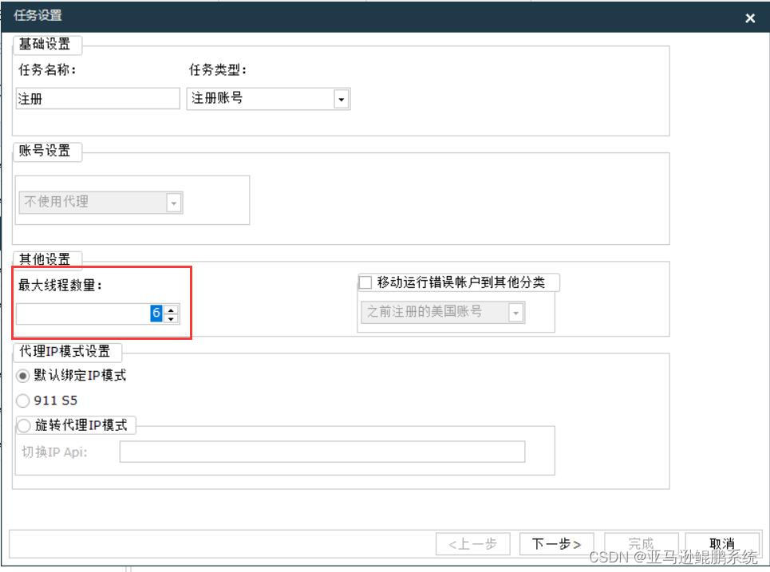Click the 切换IP Api input field

[x=322, y=452]
